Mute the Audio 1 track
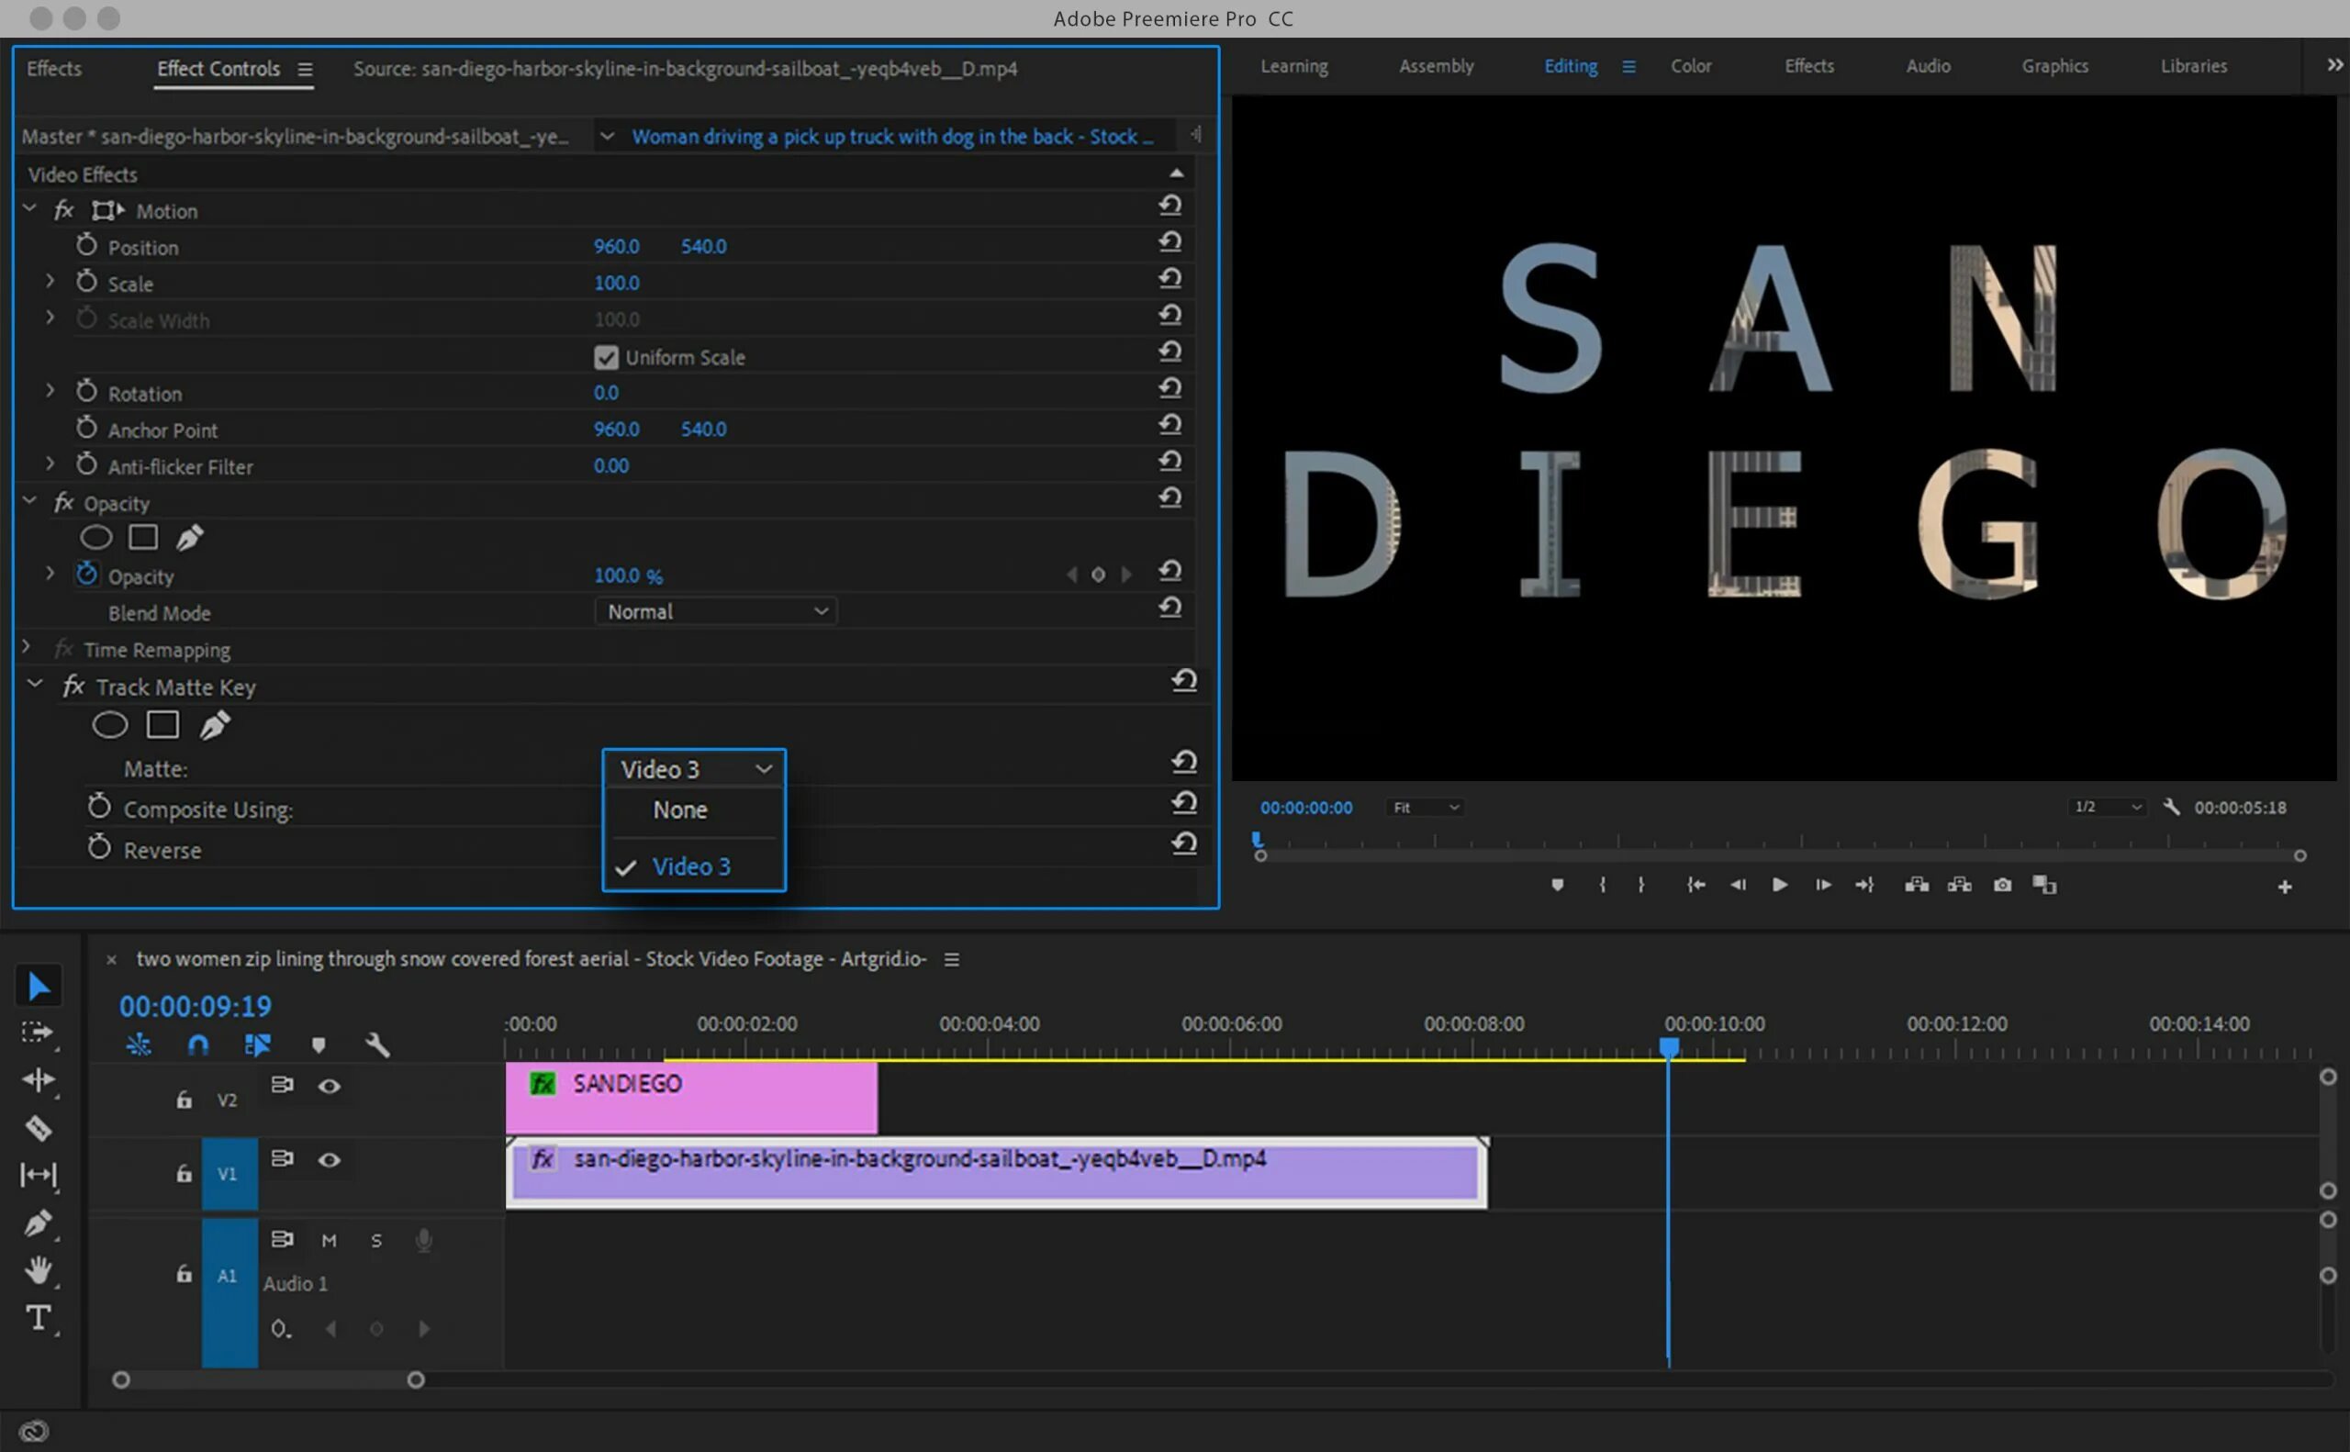The height and width of the screenshot is (1452, 2350). coord(330,1241)
